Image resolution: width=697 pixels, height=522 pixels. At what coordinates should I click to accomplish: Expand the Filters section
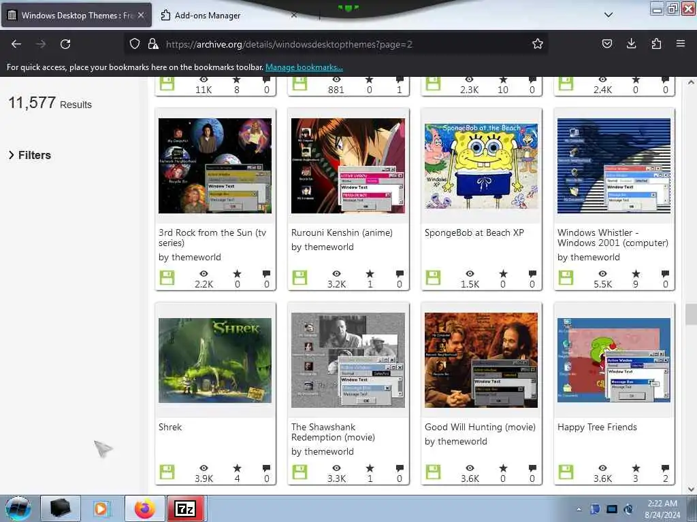point(30,155)
